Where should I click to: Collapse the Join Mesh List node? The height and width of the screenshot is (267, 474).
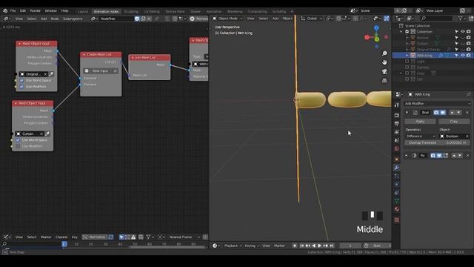click(x=133, y=57)
